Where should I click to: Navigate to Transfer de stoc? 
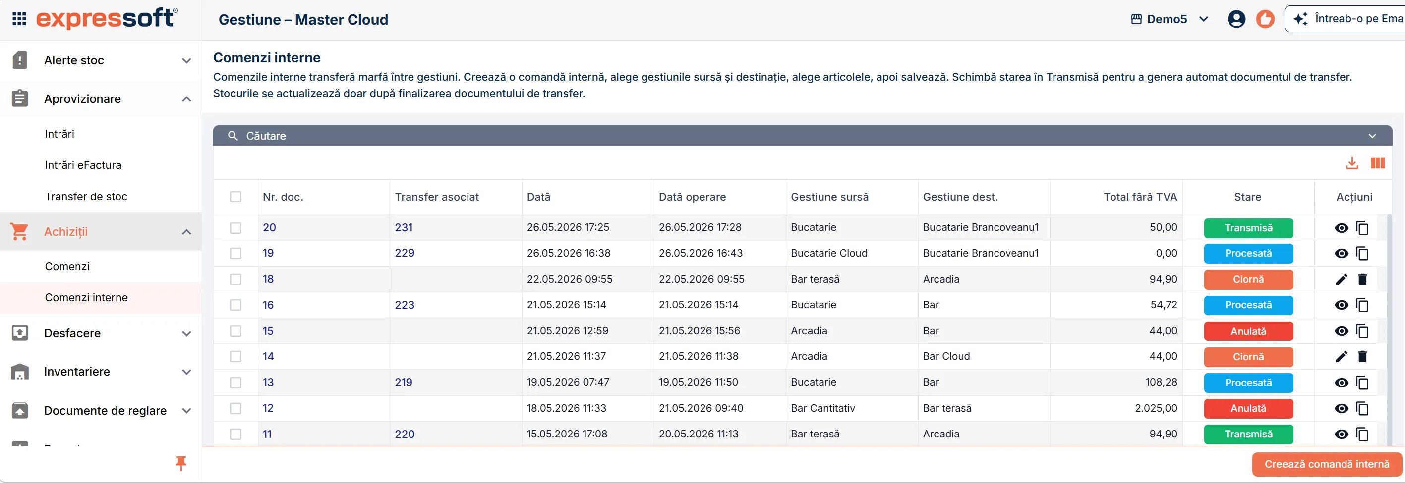(86, 196)
